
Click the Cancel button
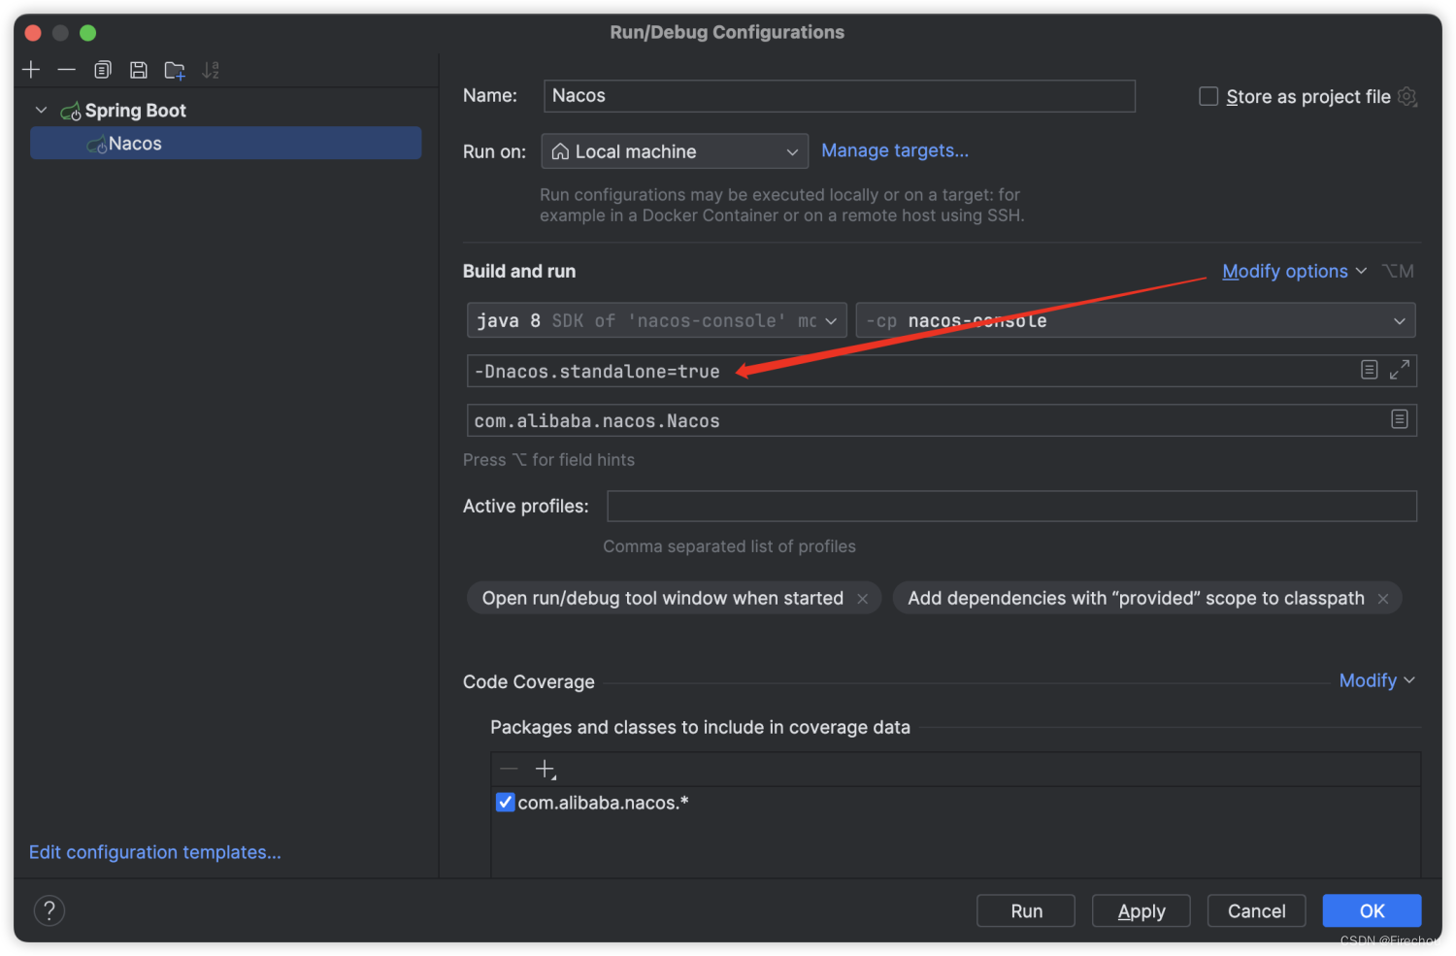click(1257, 910)
